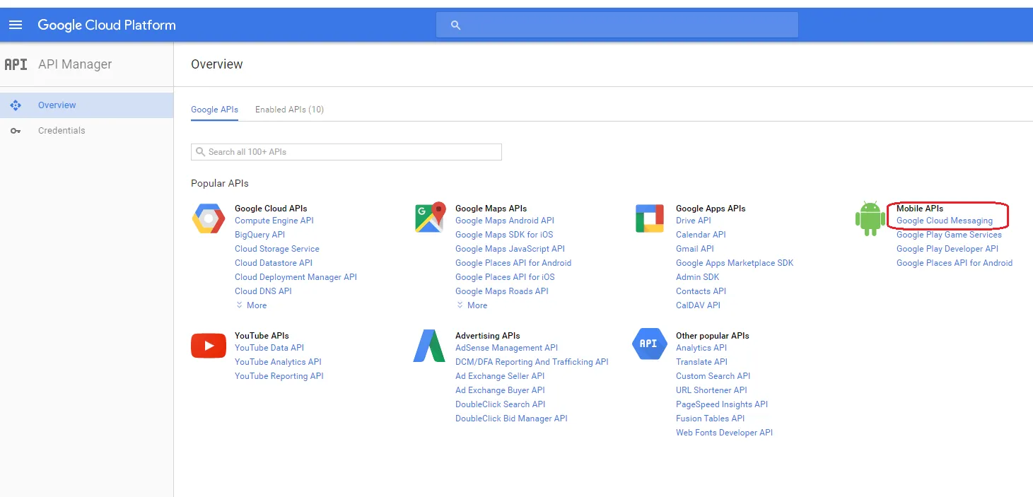Open Web Fonts Developer API link

point(724,433)
